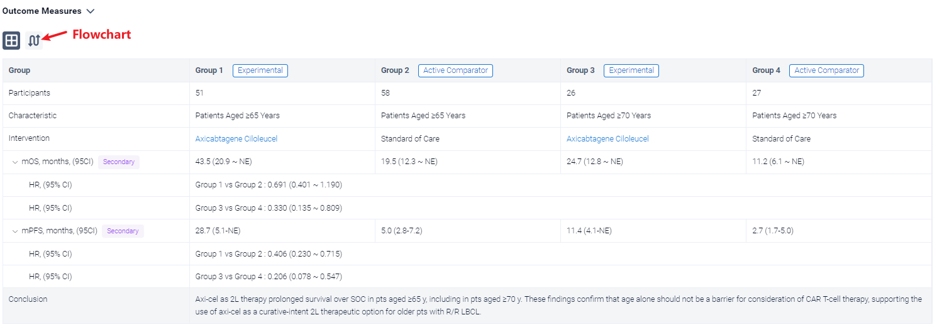
Task: Click the Secondary badge beside mOS
Action: tap(118, 162)
